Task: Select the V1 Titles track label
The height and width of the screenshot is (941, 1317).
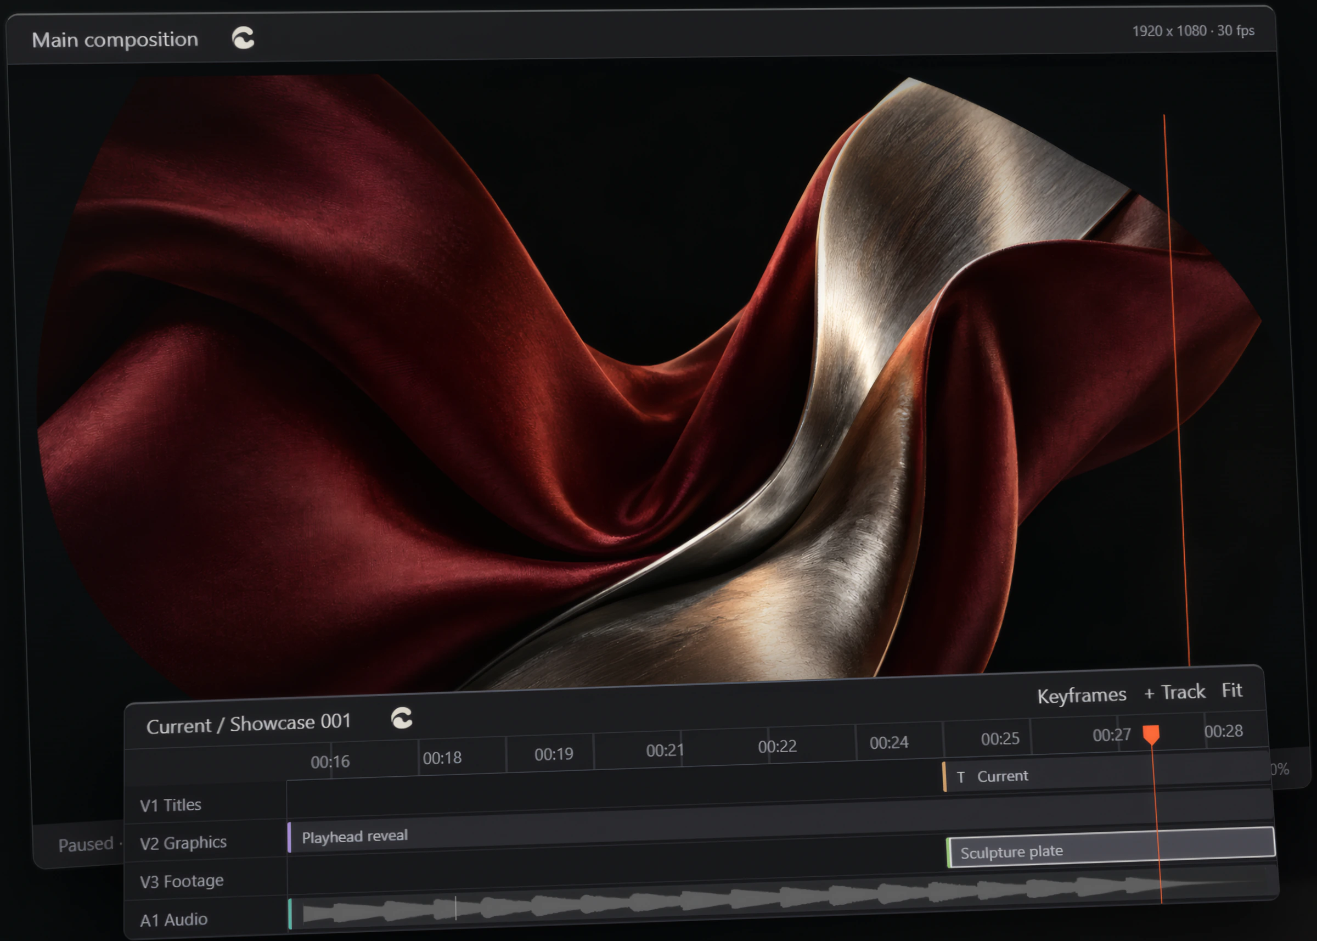Action: tap(170, 805)
